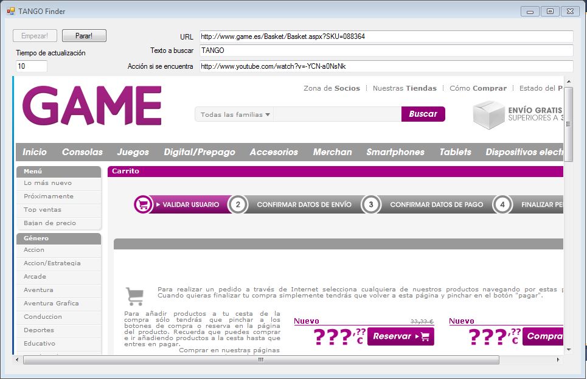Click the disabled Empezar! button
The height and width of the screenshot is (379, 587).
pos(35,35)
